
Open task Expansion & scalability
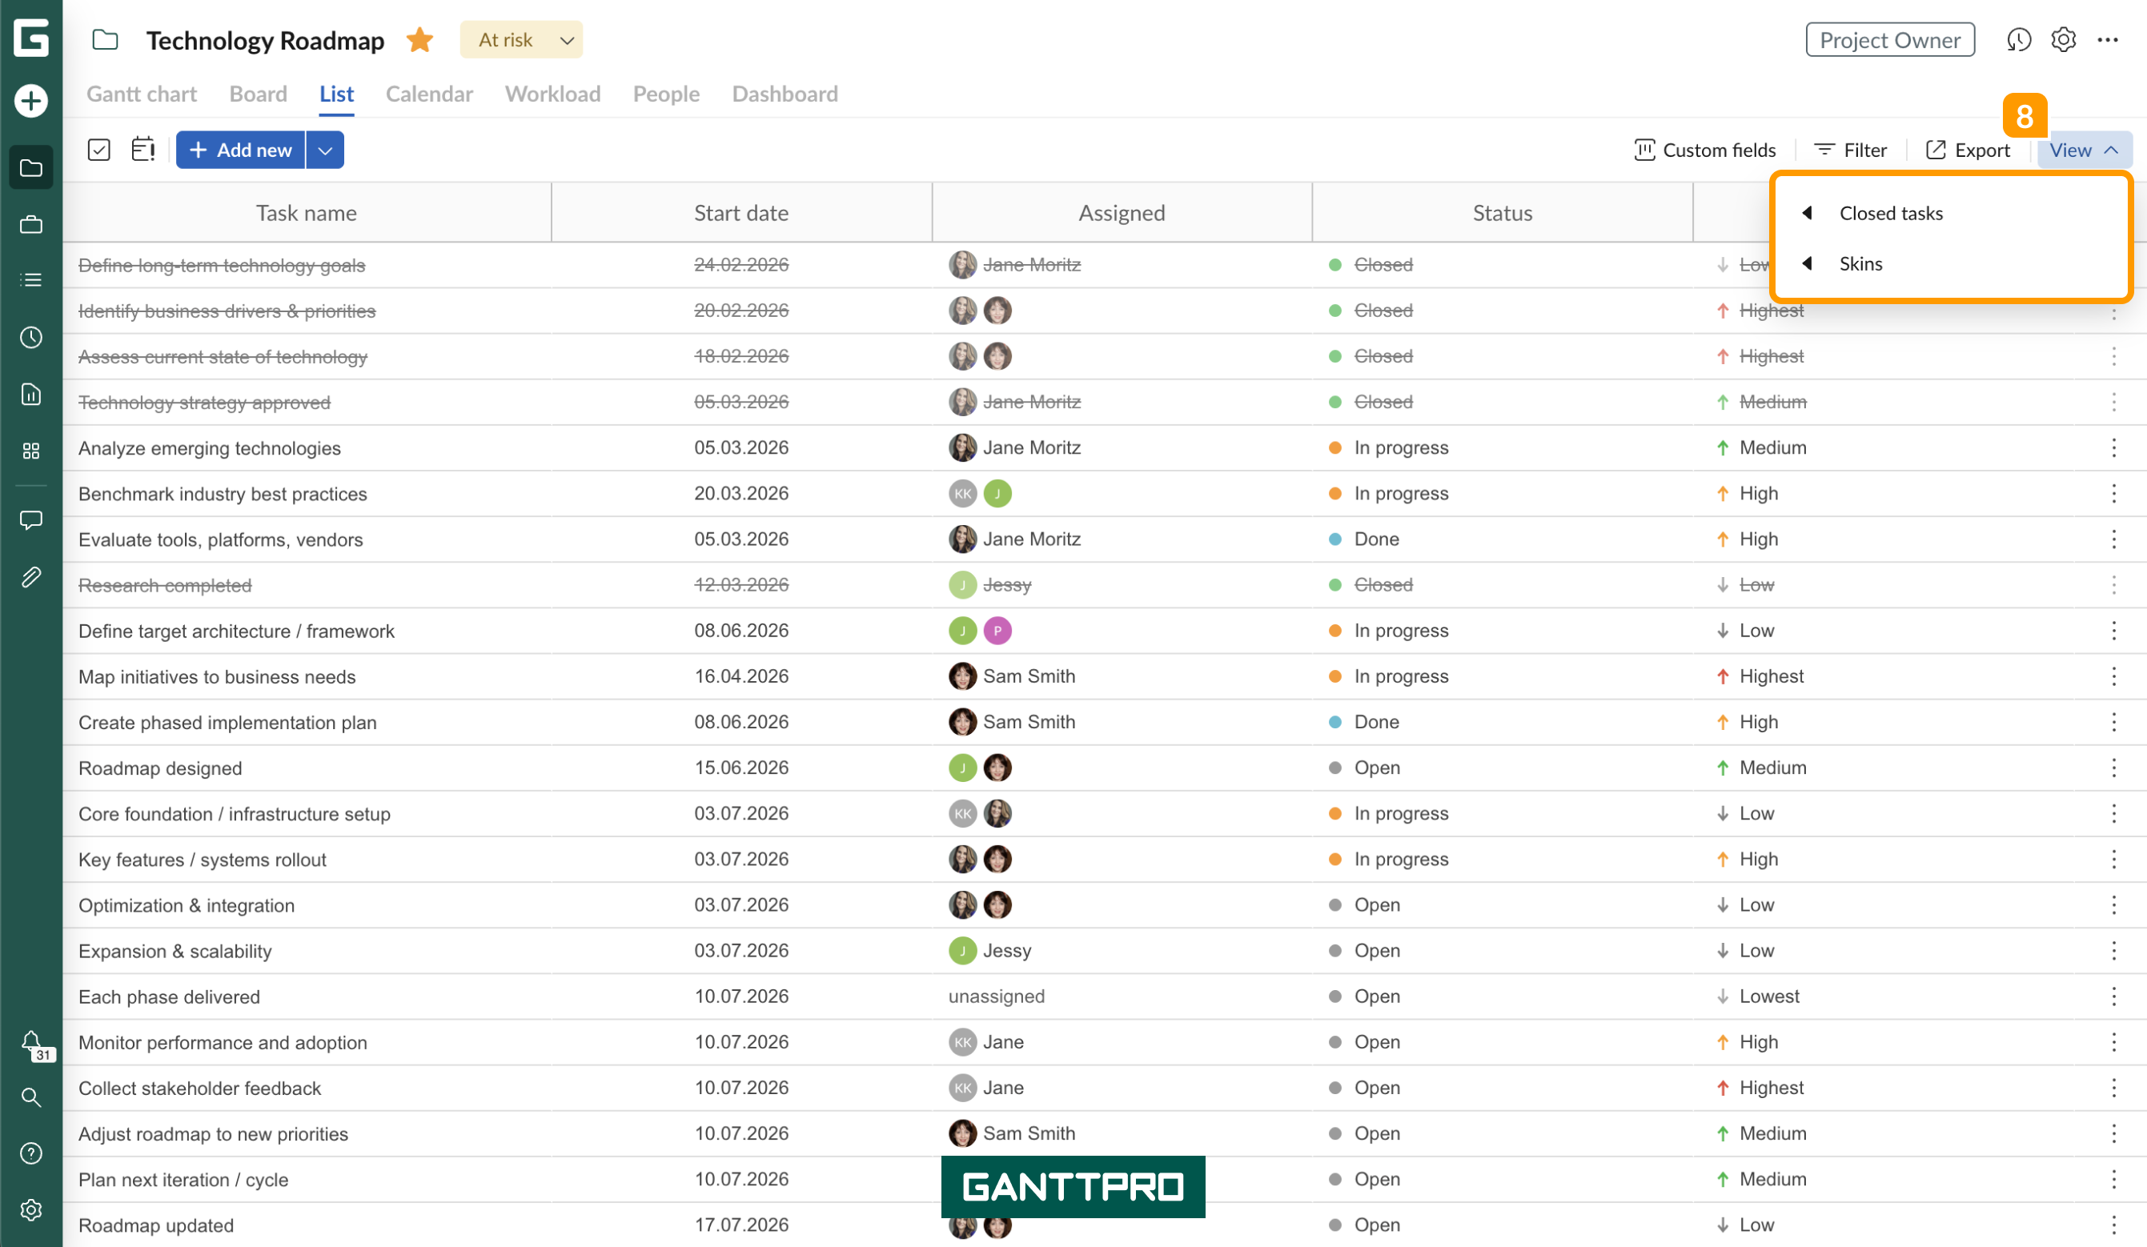[x=175, y=952]
